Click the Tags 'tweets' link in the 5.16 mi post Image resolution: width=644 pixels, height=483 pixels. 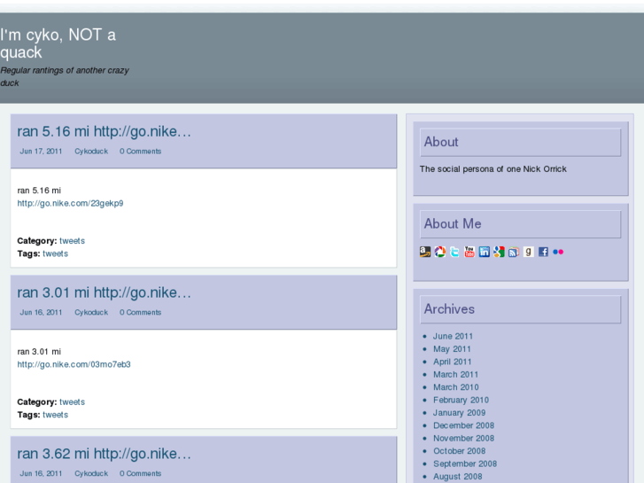(x=56, y=253)
